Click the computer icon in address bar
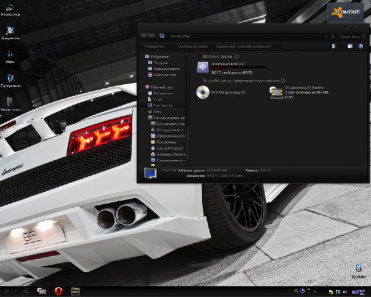 coord(162,36)
